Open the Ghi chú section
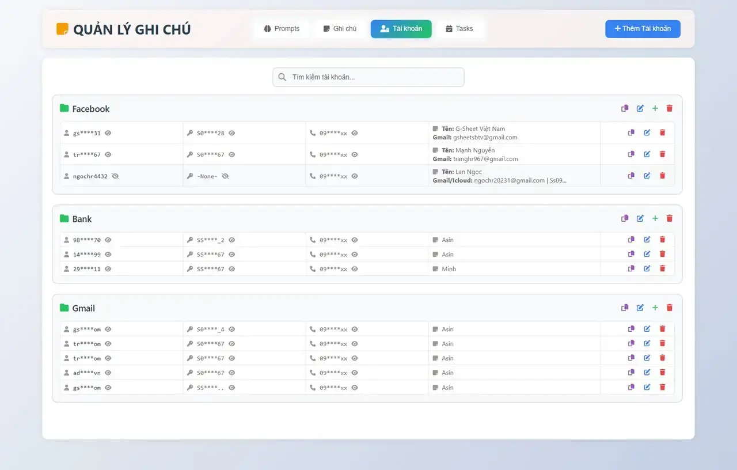 point(339,28)
